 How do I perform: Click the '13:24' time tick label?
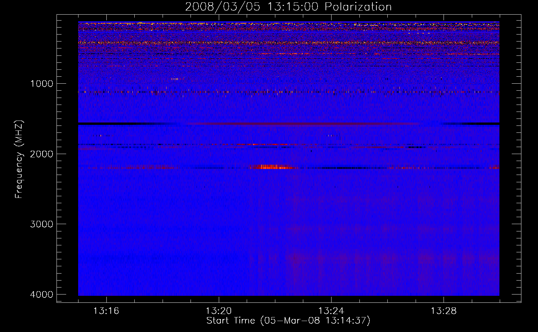(331, 311)
